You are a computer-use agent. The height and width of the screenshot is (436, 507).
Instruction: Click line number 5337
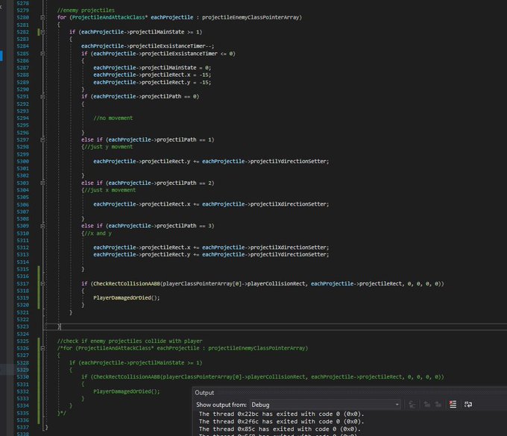click(22, 427)
